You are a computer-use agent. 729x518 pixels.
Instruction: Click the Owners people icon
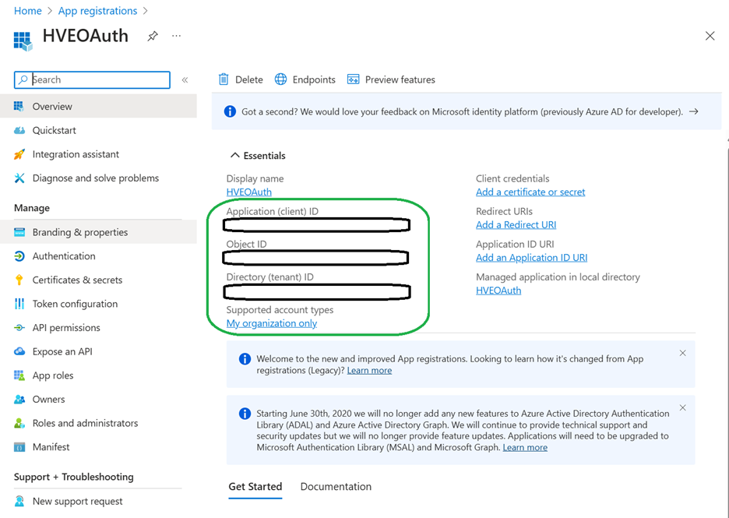[19, 400]
